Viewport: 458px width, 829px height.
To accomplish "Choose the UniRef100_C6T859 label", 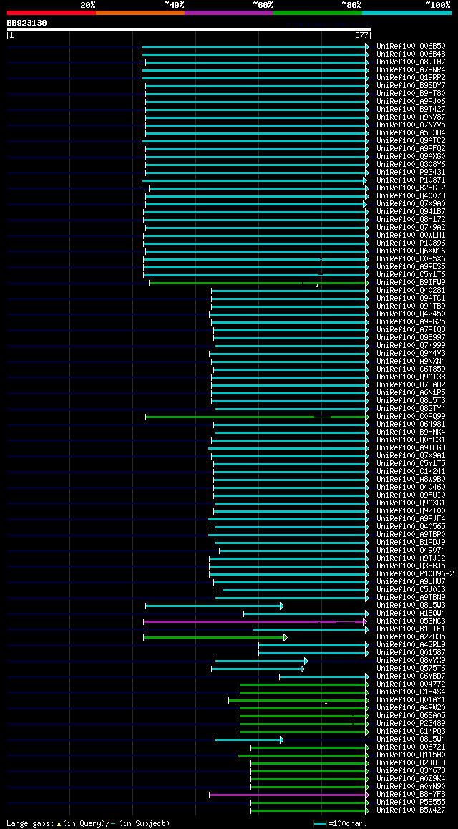I will click(x=411, y=369).
